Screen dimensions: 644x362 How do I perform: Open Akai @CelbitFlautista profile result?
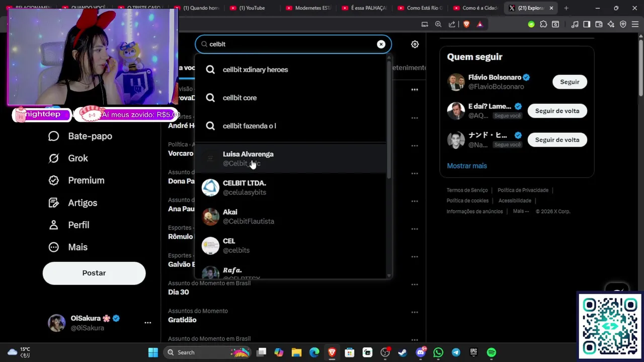291,217
